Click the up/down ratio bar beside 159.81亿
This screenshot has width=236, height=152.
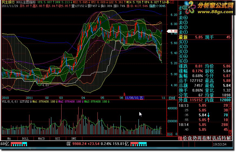point(139,144)
